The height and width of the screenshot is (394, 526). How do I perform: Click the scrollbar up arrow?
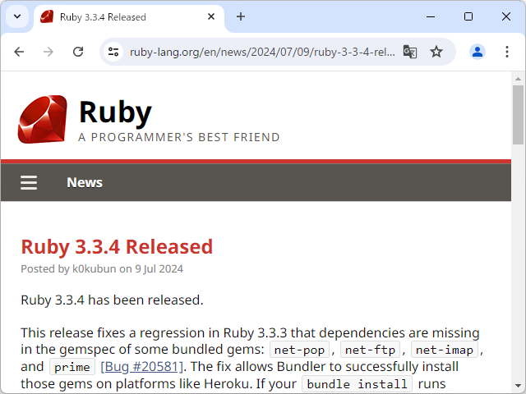tap(518, 79)
